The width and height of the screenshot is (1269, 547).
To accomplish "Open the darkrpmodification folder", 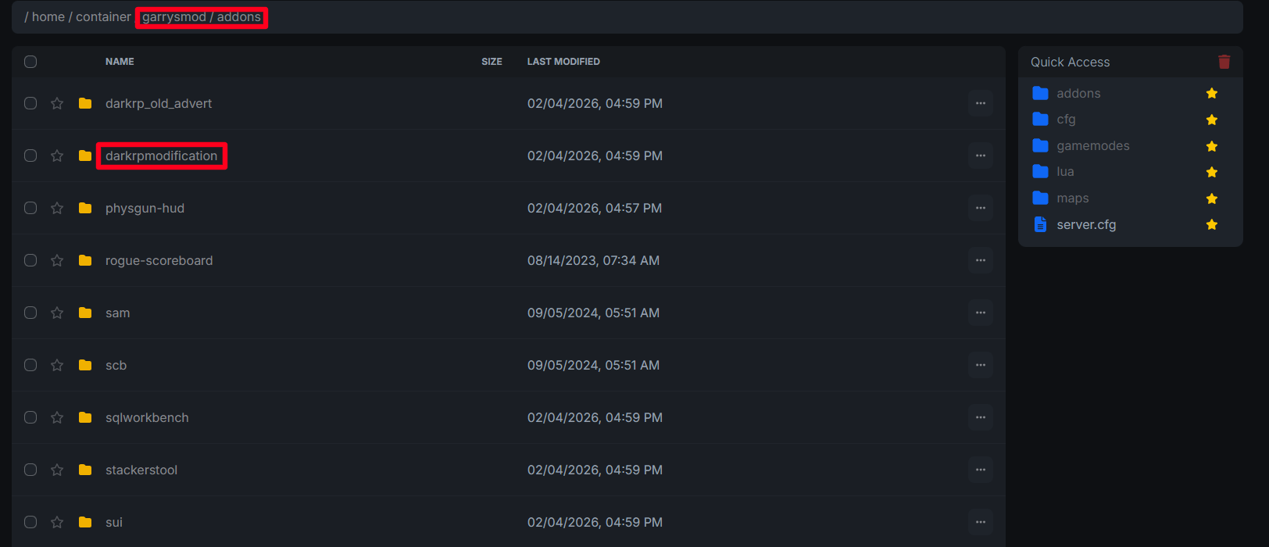I will [161, 156].
